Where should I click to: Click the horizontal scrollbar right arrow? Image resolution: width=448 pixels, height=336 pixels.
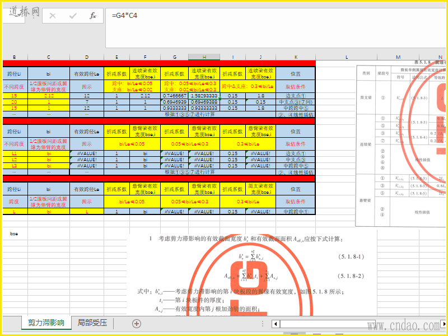click(444, 324)
